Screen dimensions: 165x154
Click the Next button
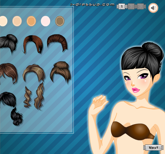(x=153, y=148)
